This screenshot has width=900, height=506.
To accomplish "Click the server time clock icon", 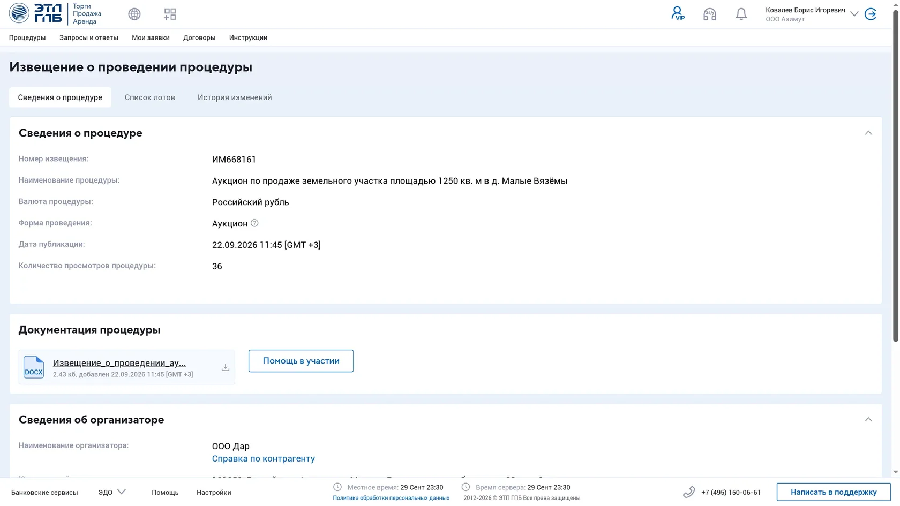I will click(x=466, y=487).
